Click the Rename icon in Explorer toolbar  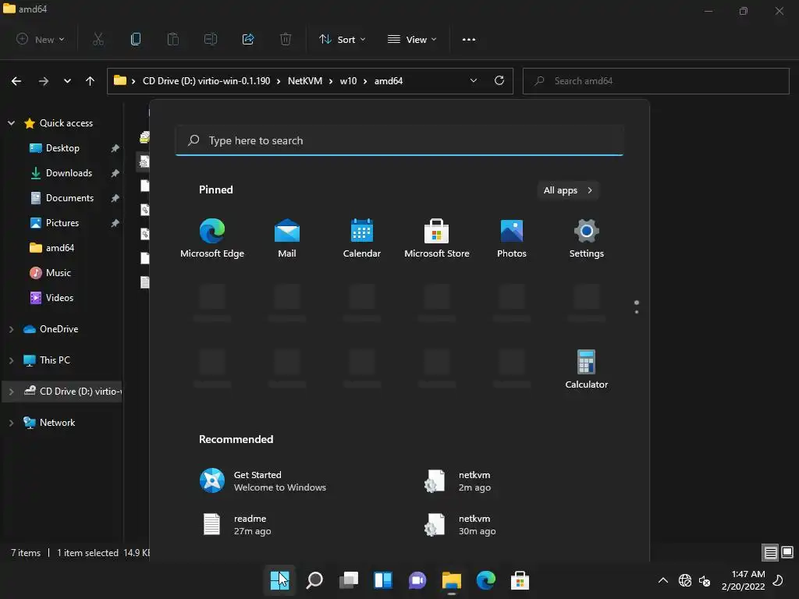pyautogui.click(x=211, y=39)
